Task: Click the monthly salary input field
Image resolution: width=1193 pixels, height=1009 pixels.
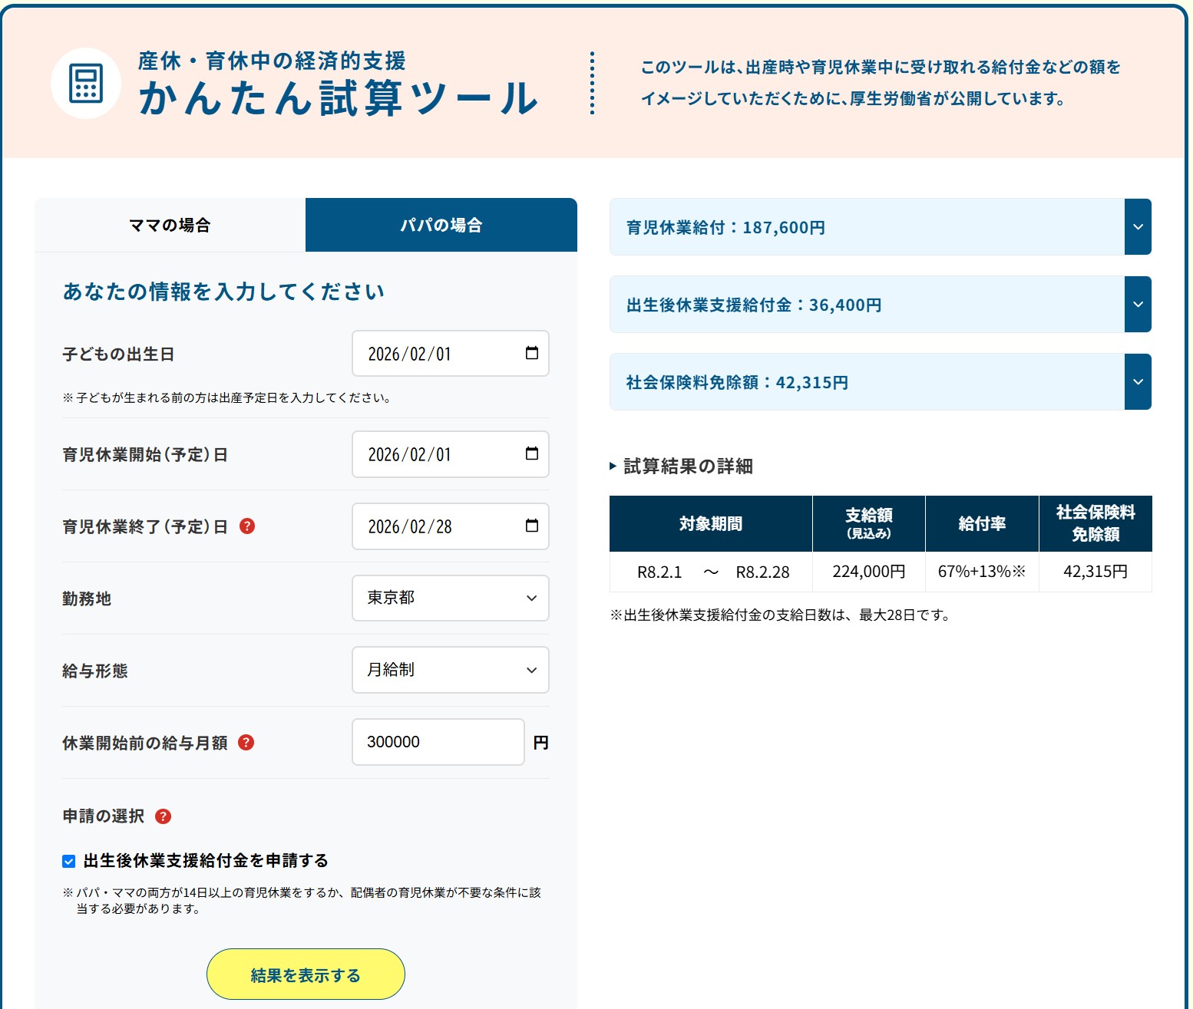Action: tap(438, 742)
